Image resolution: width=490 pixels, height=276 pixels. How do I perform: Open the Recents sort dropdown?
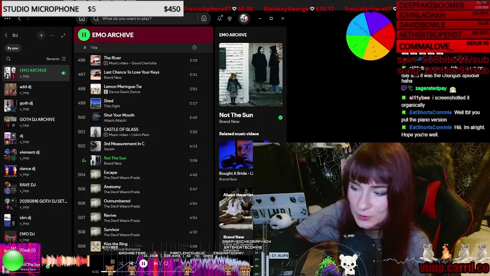click(56, 59)
